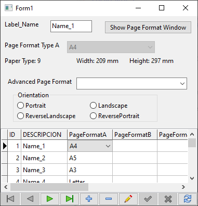198x206 pixels.
Task: Click the ID column header
Action: [14, 135]
